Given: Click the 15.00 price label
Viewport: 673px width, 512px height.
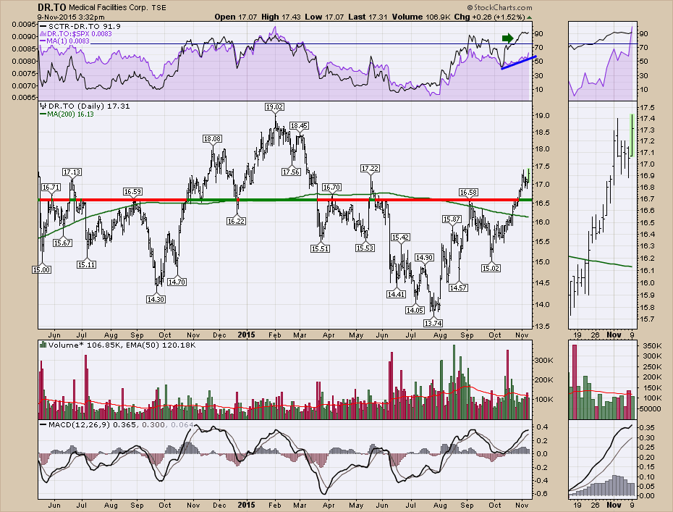Looking at the screenshot, I should pyautogui.click(x=42, y=269).
